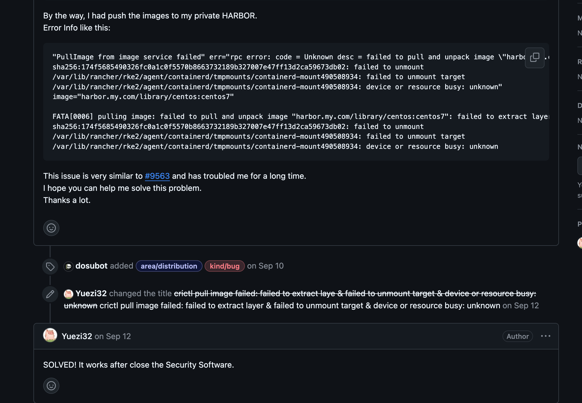The image size is (582, 403).
Task: Open the dosubot profile link
Action: (x=91, y=266)
